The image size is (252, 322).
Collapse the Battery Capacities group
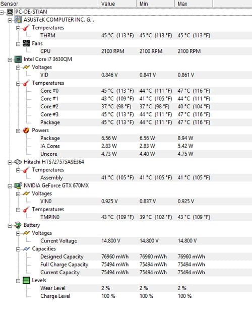coord(18,249)
